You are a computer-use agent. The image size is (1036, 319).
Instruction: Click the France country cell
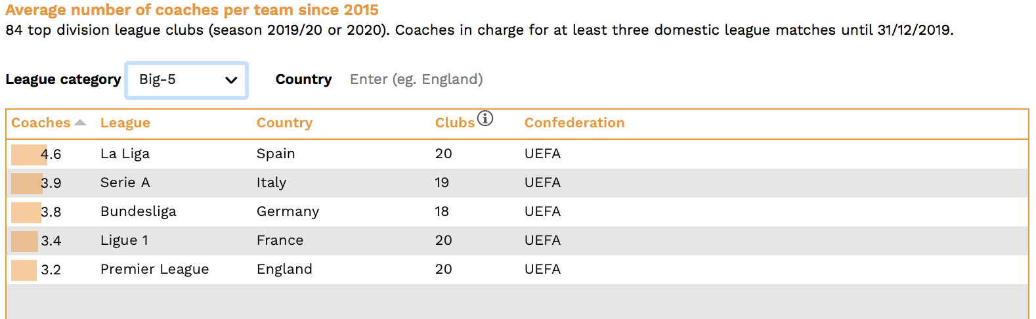[x=280, y=240]
